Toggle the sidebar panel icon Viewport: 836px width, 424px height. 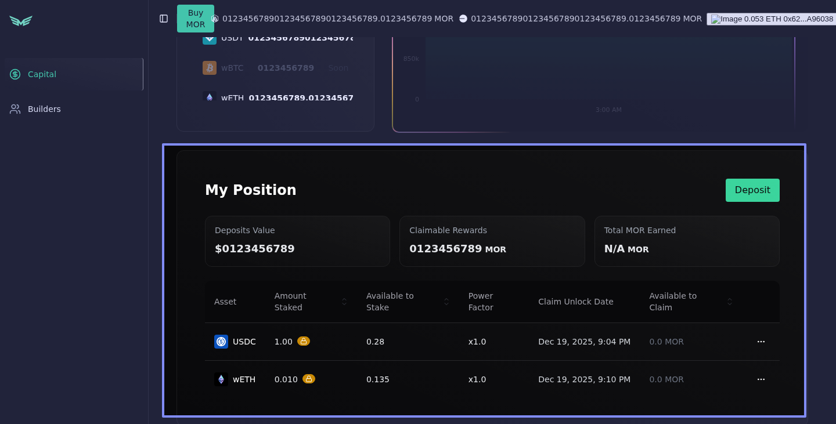[x=164, y=19]
